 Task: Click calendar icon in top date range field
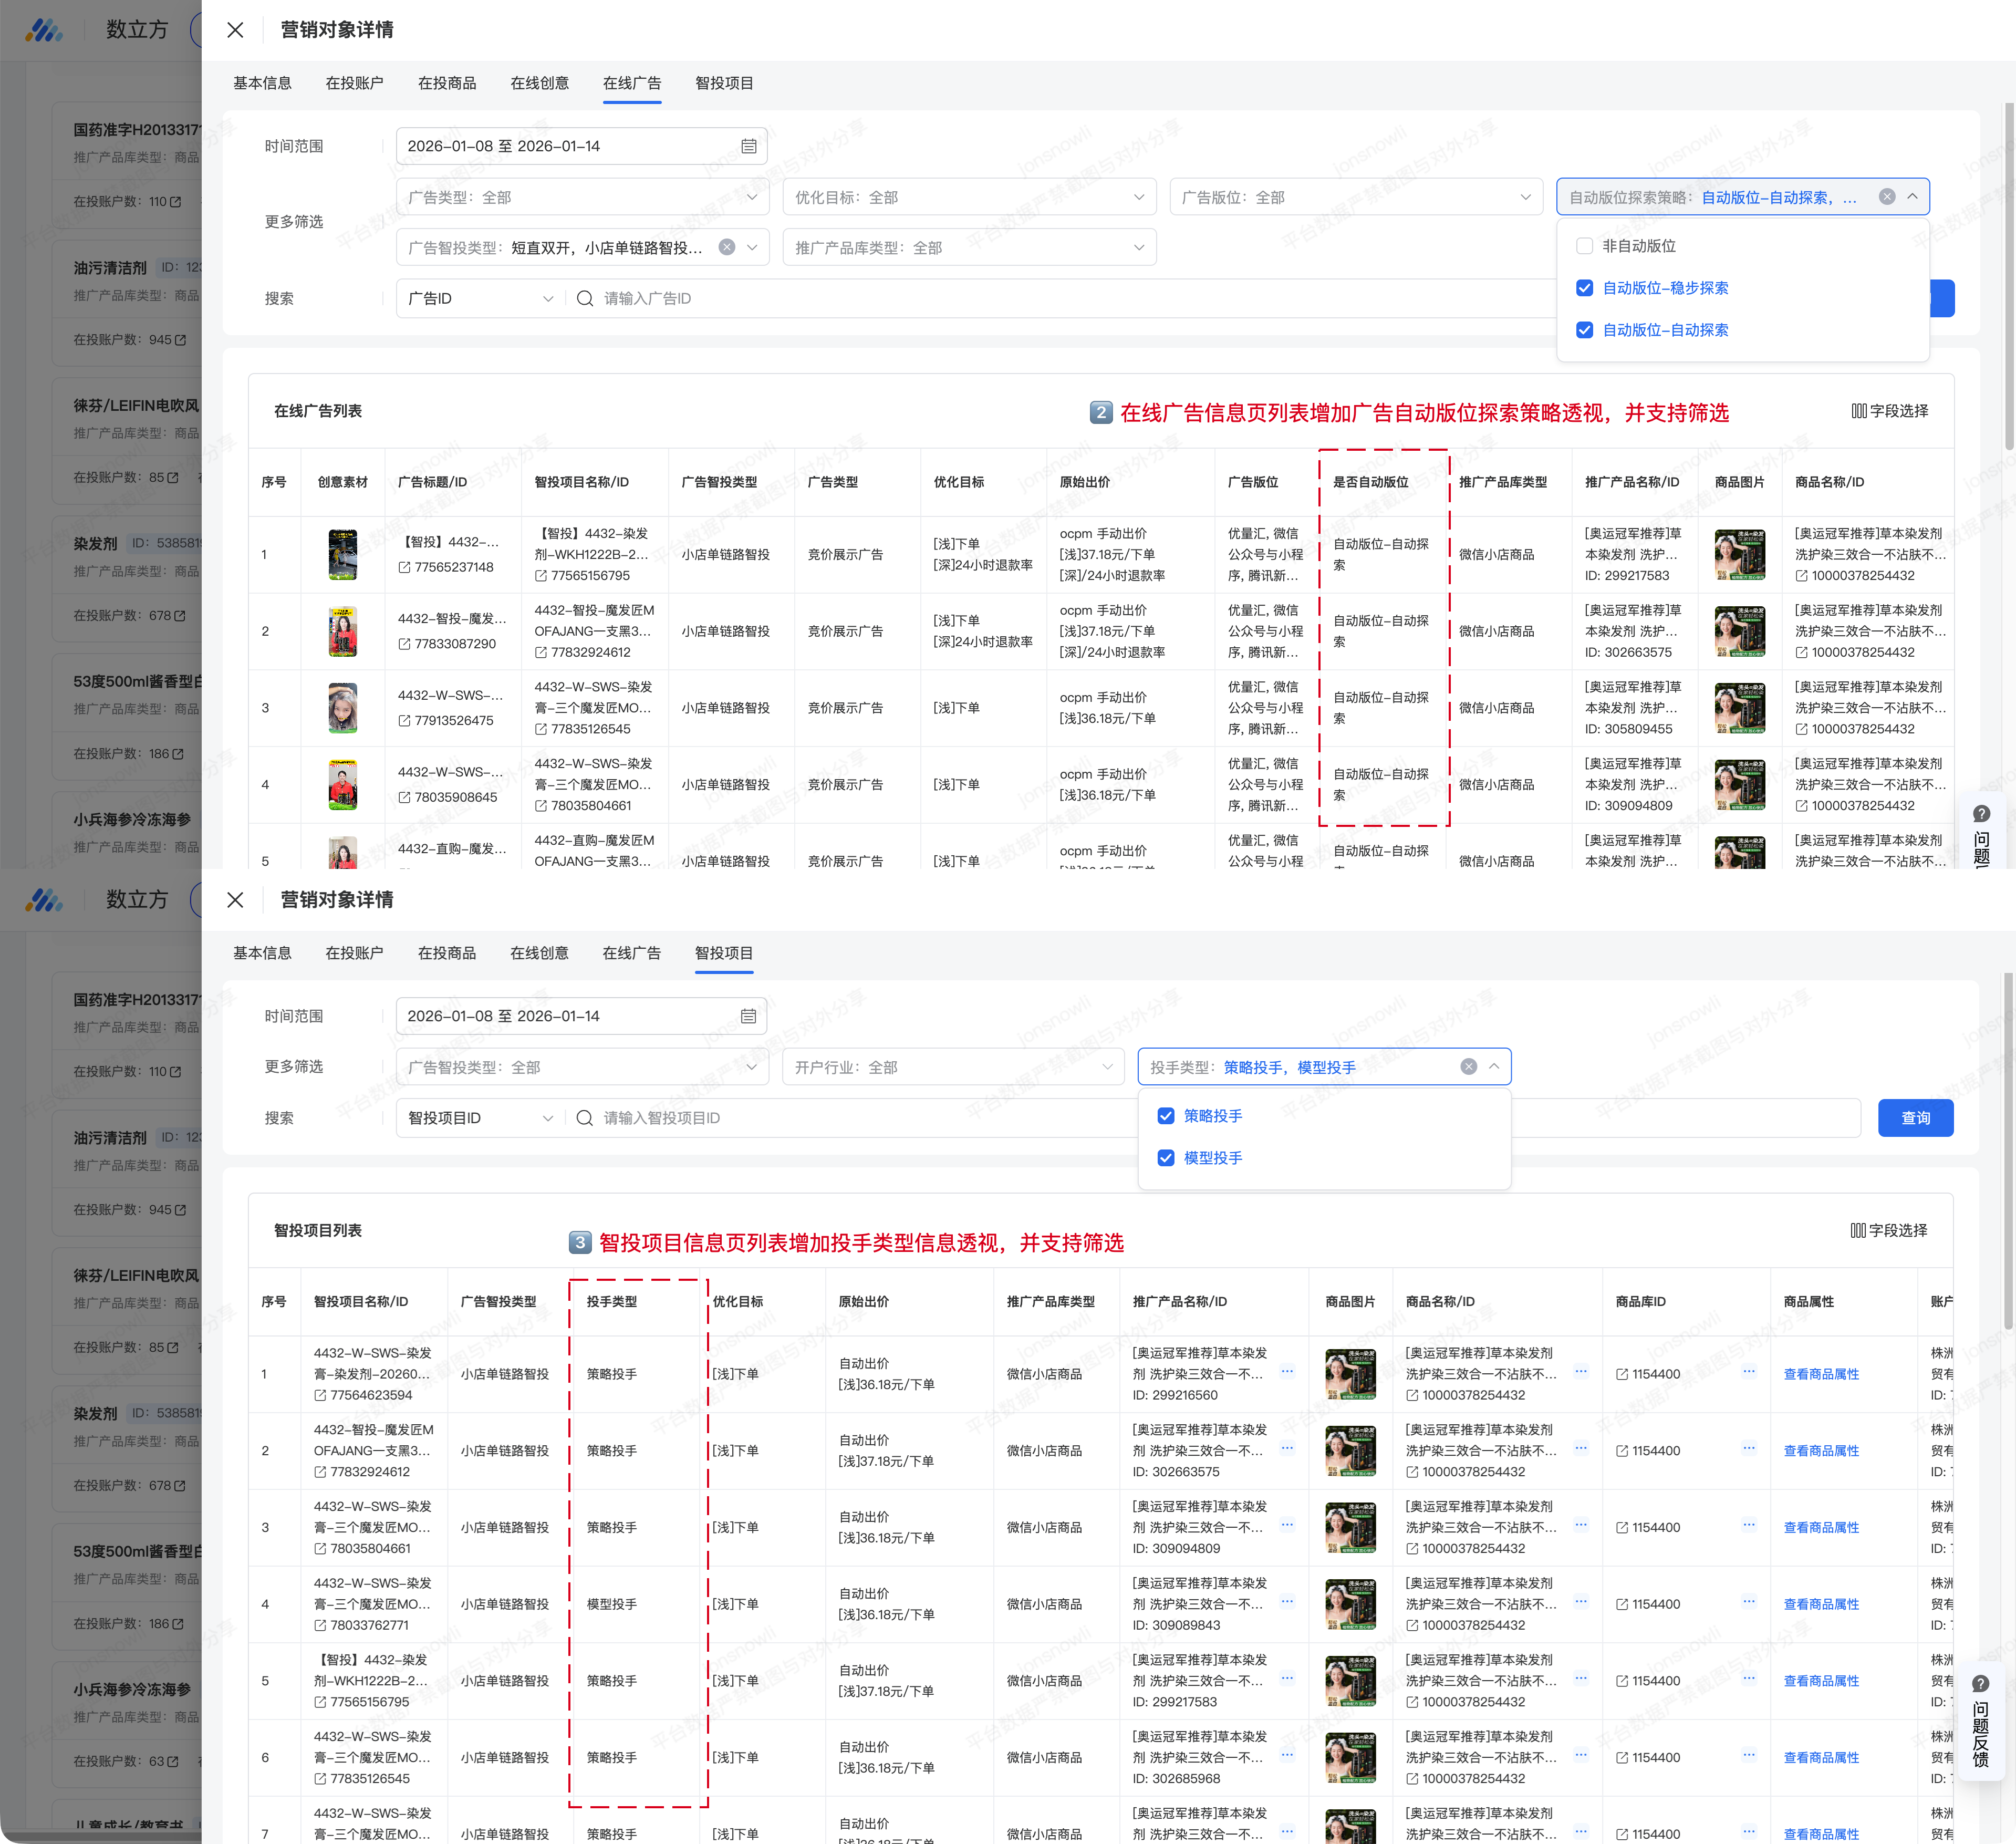pyautogui.click(x=748, y=146)
